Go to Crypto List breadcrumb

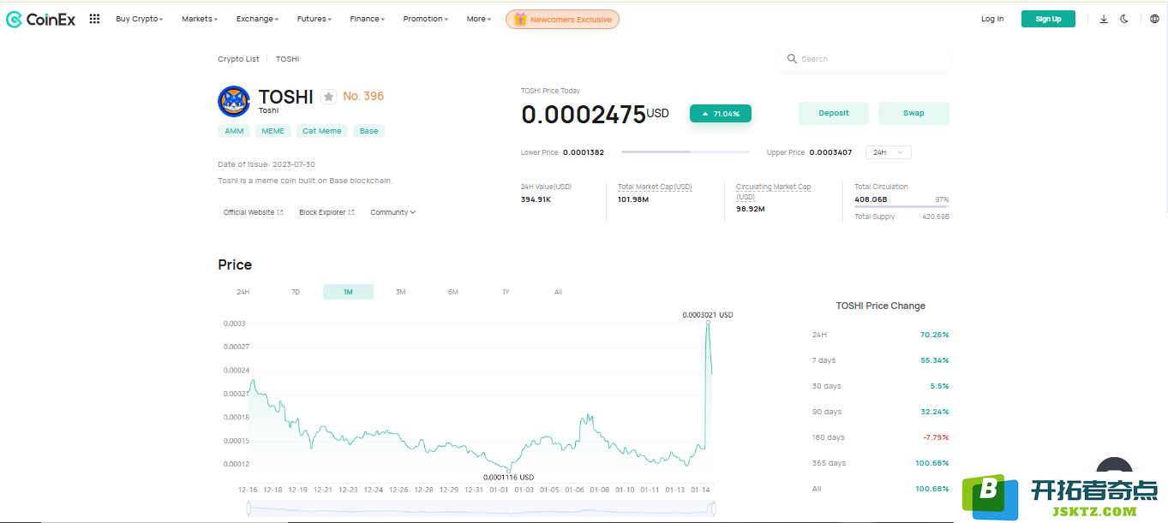pyautogui.click(x=238, y=59)
